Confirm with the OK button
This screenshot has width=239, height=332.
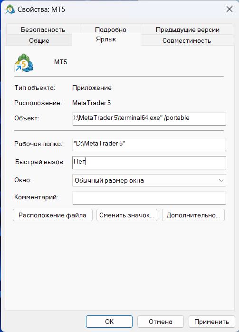(109, 322)
